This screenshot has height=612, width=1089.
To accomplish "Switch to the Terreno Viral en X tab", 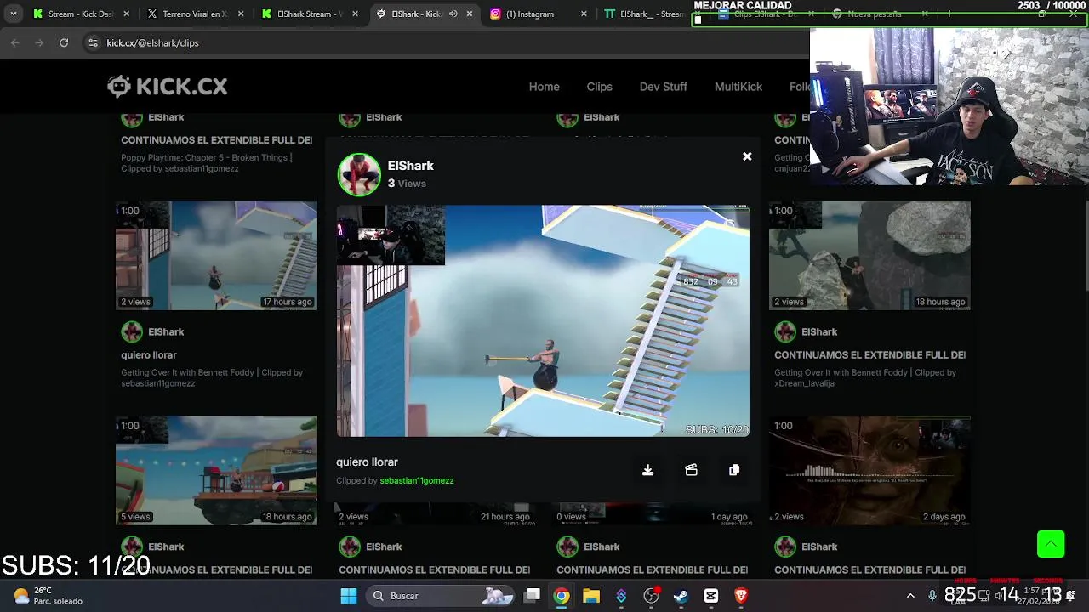I will (195, 14).
